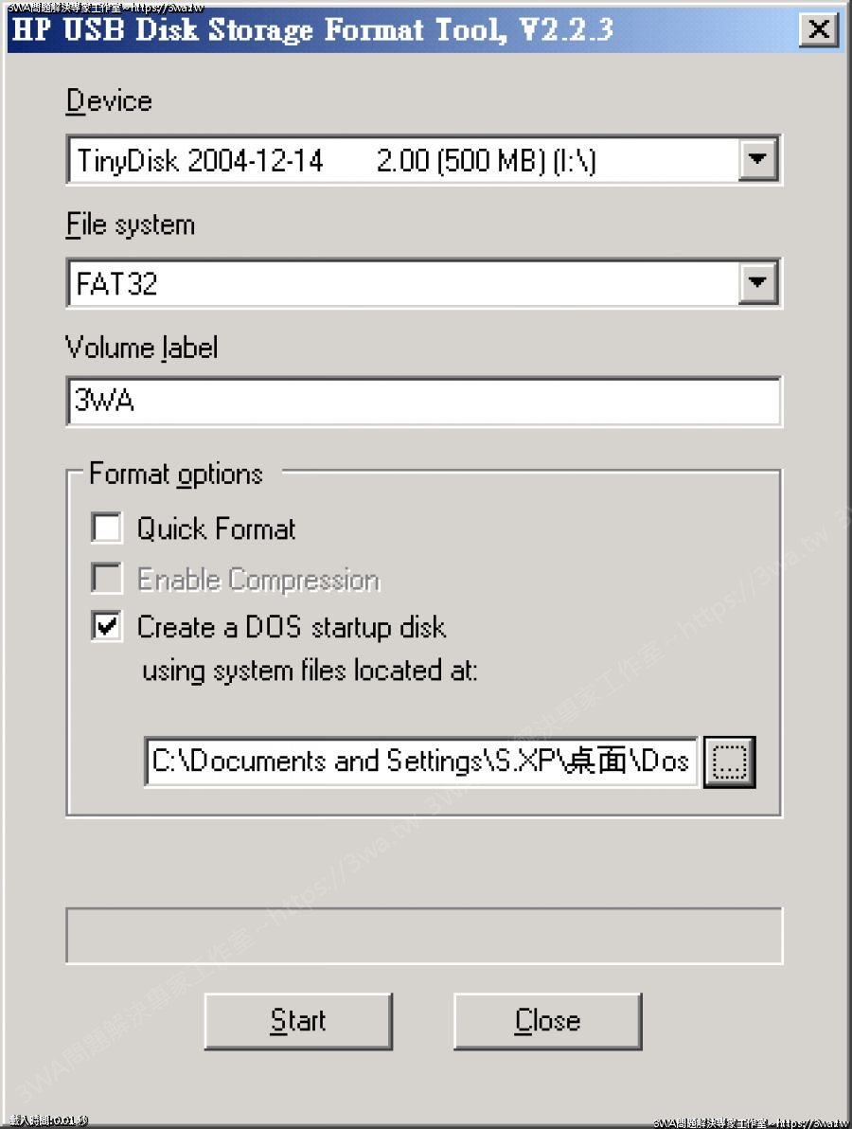852x1129 pixels.
Task: Click the Device label text
Action: 109,101
